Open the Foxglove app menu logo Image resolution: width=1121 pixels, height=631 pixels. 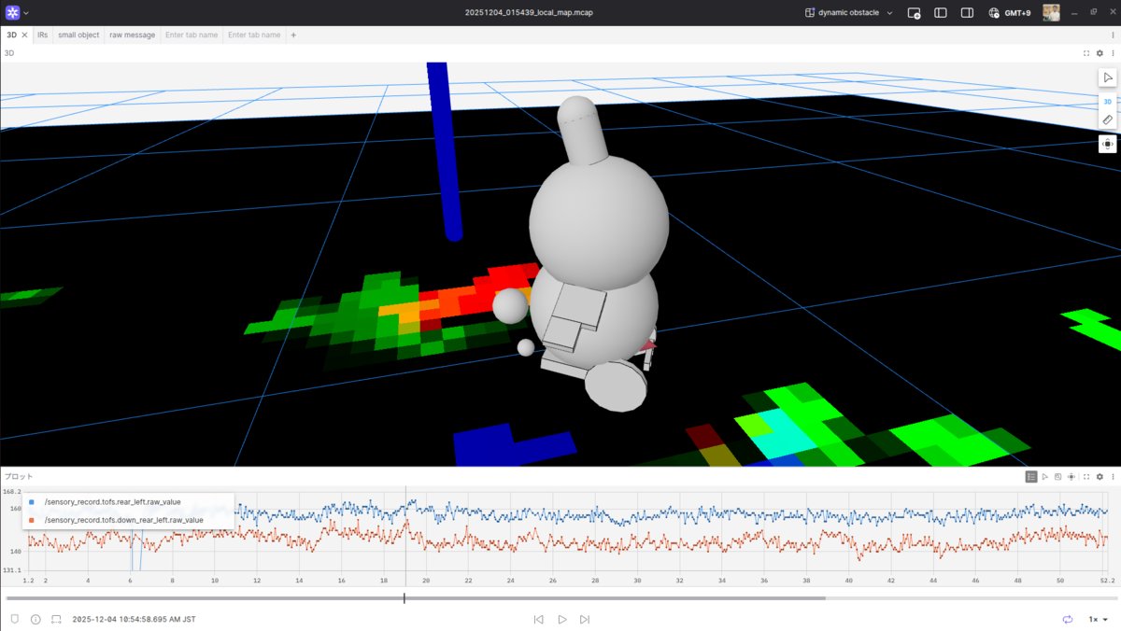tap(12, 12)
